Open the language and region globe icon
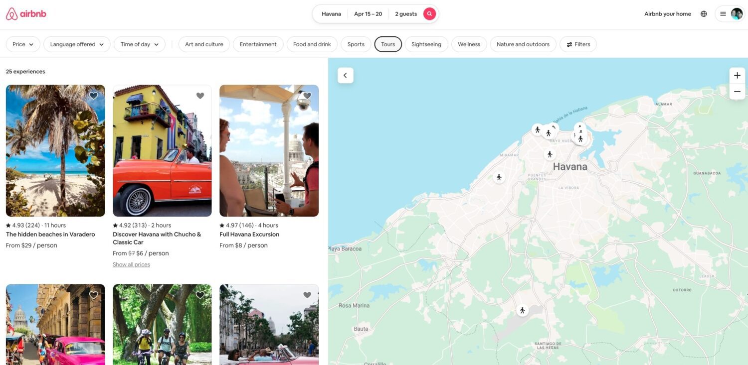 tap(704, 13)
